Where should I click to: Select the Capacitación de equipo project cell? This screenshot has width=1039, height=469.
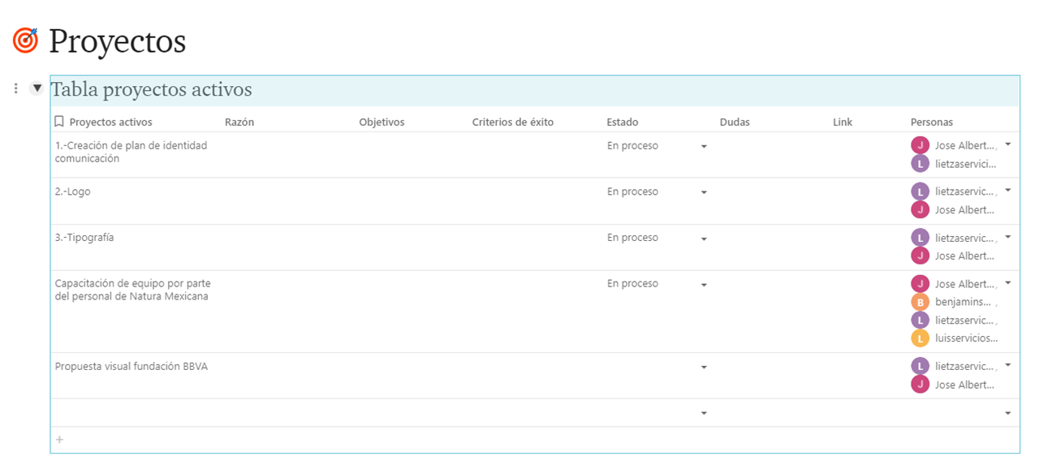131,290
